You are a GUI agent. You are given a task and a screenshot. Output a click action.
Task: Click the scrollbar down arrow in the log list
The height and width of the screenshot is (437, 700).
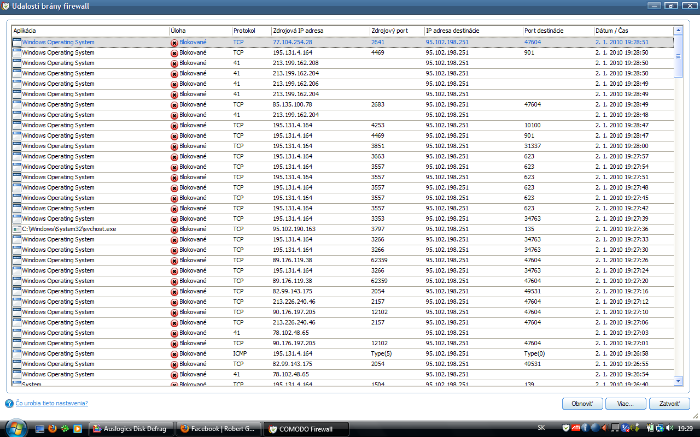pyautogui.click(x=678, y=381)
